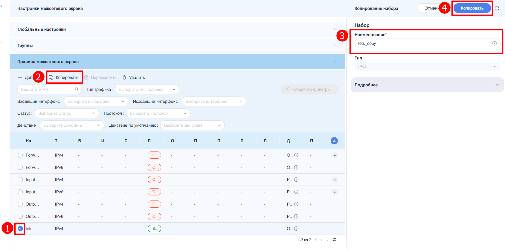
Task: Click the Сбросить фильтры button
Action: point(309,89)
